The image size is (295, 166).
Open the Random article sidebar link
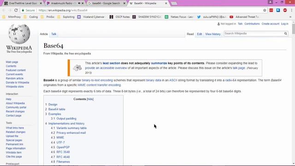(x=14, y=78)
